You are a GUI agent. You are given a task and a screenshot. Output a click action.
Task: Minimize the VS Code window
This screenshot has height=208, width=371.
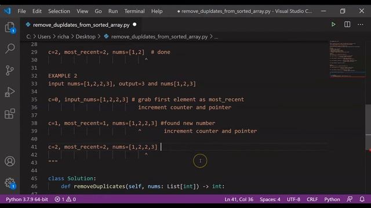pos(323,11)
